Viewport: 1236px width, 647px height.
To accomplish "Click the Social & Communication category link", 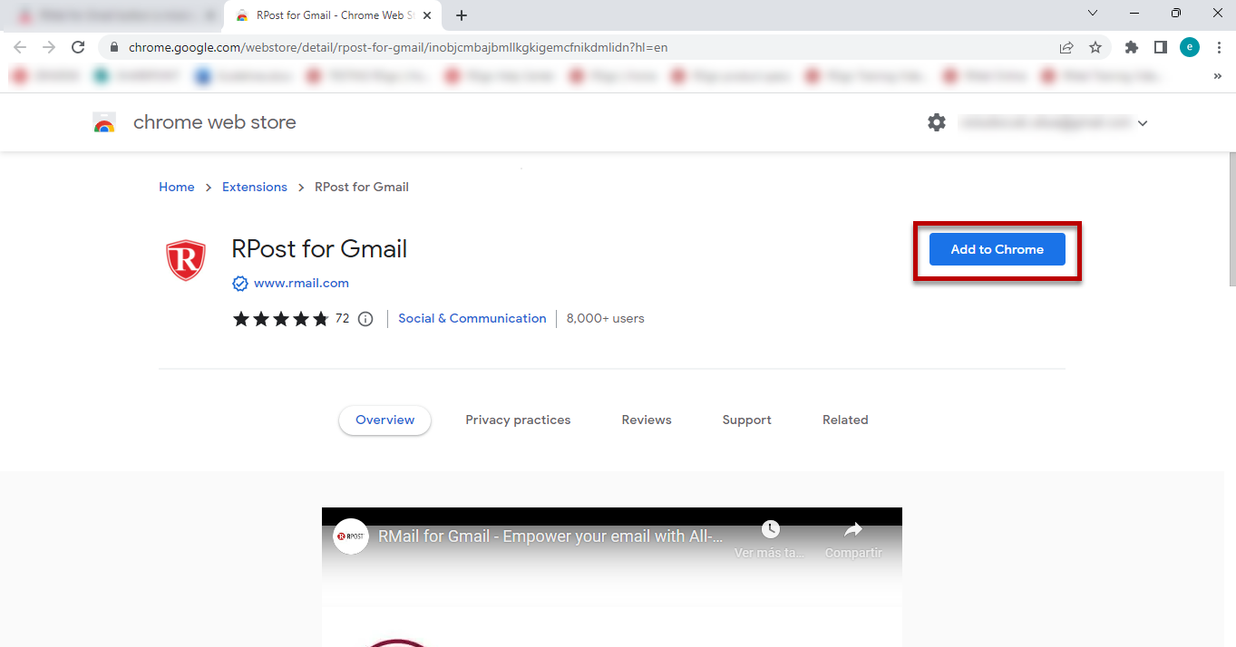I will pyautogui.click(x=472, y=318).
